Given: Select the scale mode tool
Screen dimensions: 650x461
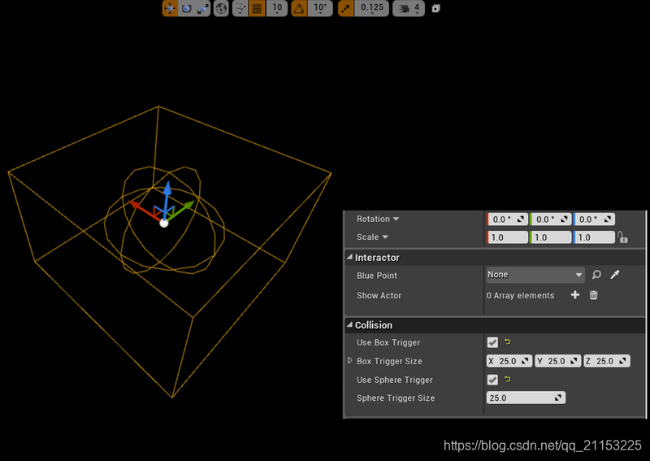Looking at the screenshot, I should tap(202, 8).
